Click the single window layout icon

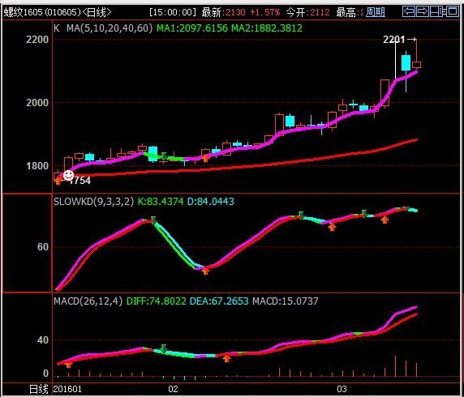point(453,12)
